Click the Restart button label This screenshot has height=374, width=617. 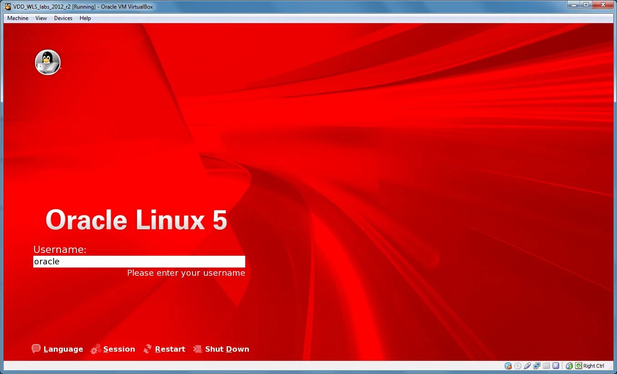click(170, 349)
